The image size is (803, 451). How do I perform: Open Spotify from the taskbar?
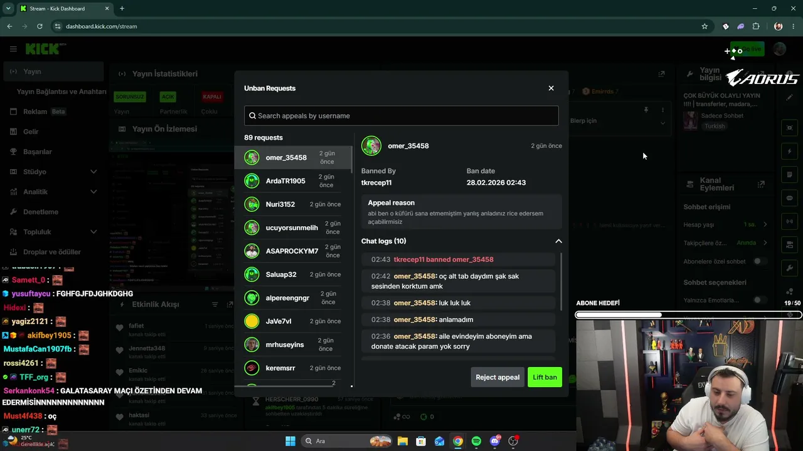tap(476, 441)
